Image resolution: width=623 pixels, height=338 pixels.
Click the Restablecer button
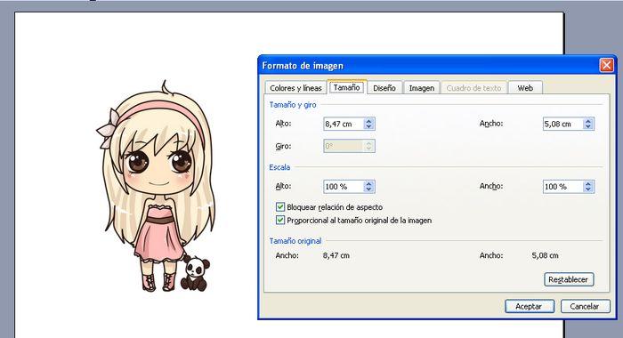(569, 279)
